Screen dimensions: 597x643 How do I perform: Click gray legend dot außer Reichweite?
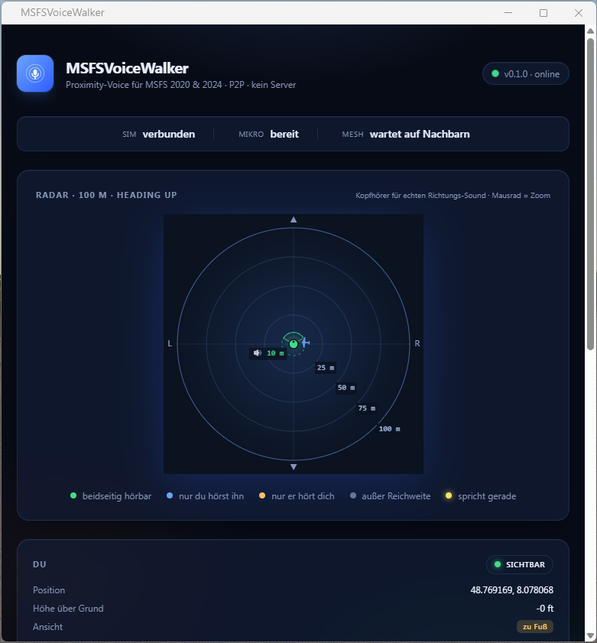click(353, 495)
